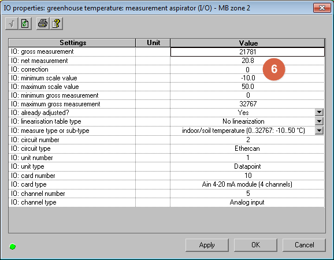Click the printer icon
This screenshot has height=260, width=334.
[x=43, y=24]
